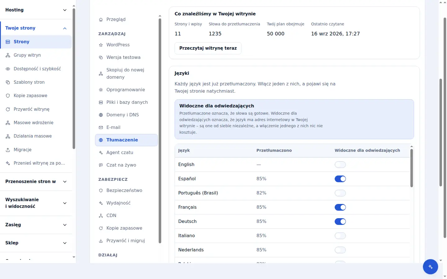Click the star icon next to WordPress
The width and height of the screenshot is (447, 279).
101,45
